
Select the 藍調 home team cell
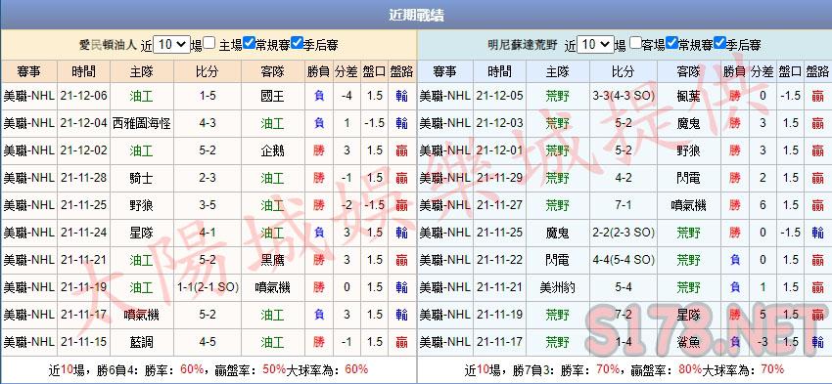[142, 342]
